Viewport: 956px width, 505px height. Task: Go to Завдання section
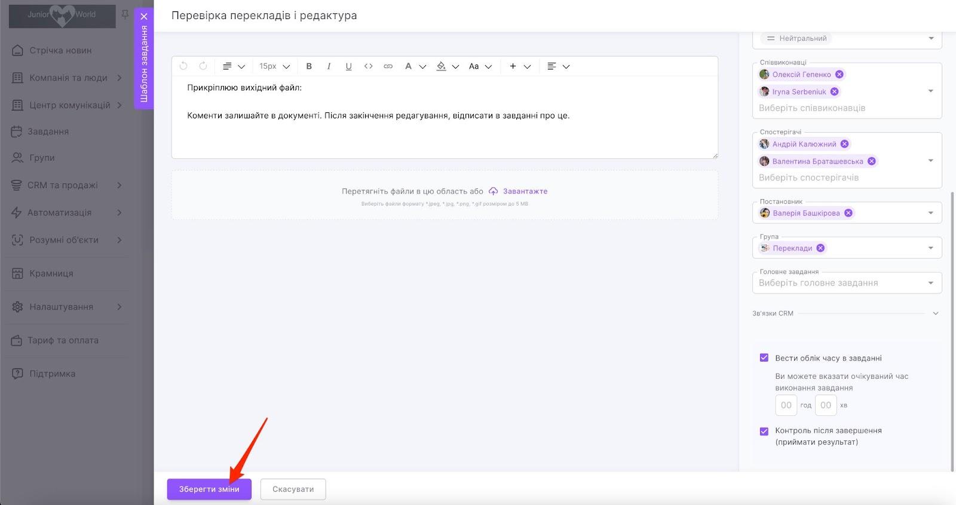tap(48, 131)
